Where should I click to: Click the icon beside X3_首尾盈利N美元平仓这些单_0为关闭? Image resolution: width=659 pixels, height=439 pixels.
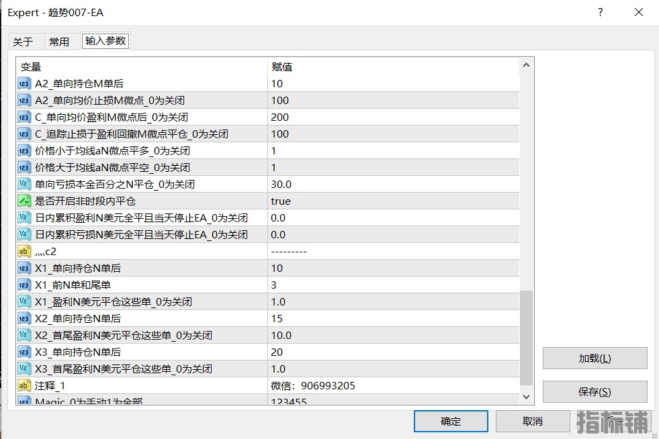(x=24, y=369)
